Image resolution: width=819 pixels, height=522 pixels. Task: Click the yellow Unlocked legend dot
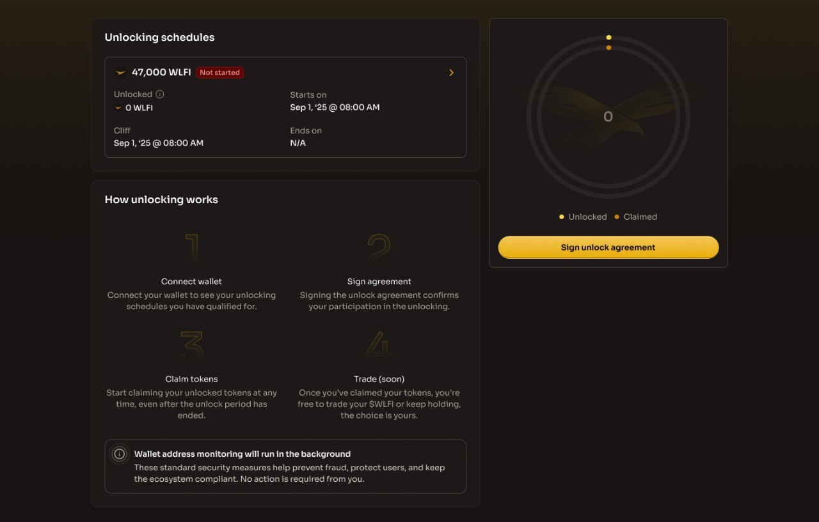[x=562, y=217]
